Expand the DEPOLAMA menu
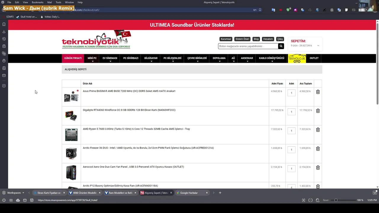This screenshot has height=213, width=379. [x=219, y=59]
